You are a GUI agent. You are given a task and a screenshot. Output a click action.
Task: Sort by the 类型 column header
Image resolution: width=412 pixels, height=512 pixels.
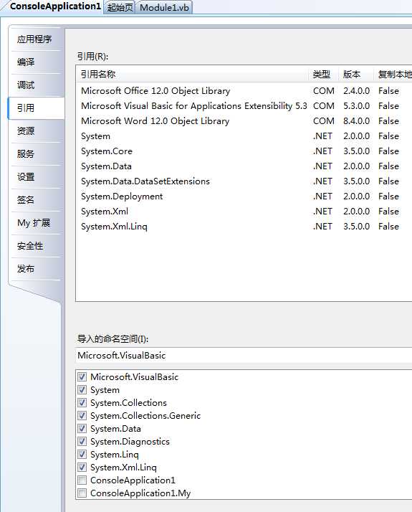click(x=324, y=74)
